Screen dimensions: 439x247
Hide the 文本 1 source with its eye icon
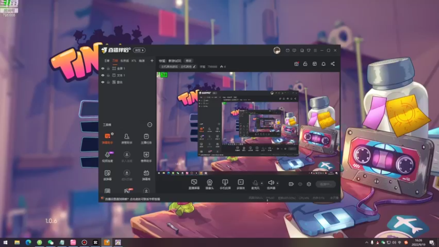pyautogui.click(x=103, y=75)
